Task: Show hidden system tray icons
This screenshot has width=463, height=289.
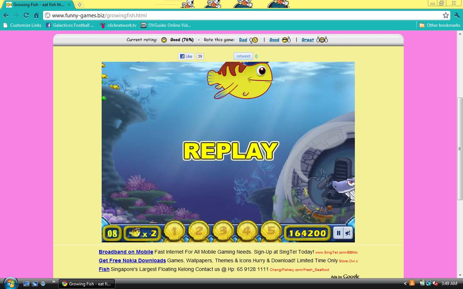Action: [405, 284]
